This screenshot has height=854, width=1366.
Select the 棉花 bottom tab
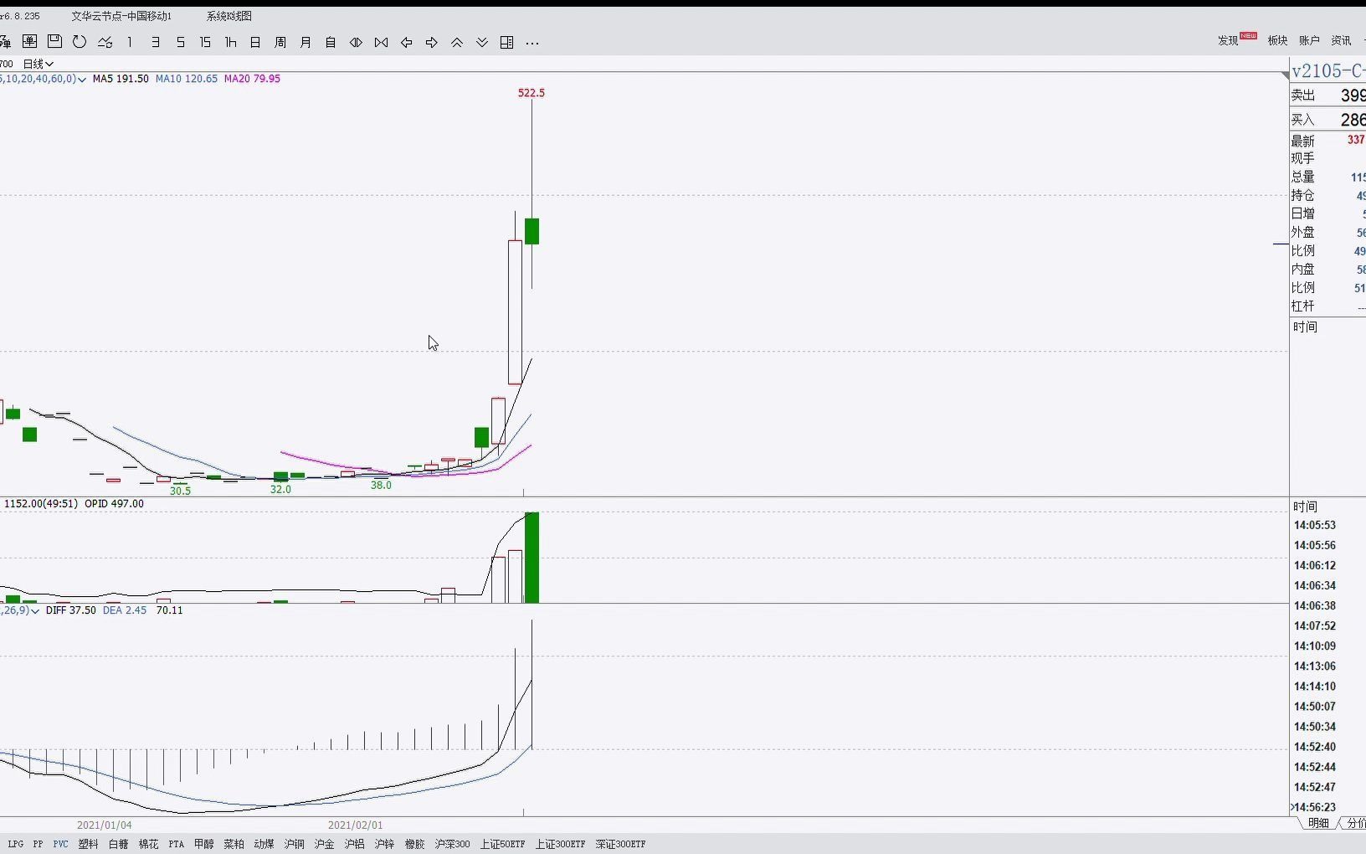148,844
